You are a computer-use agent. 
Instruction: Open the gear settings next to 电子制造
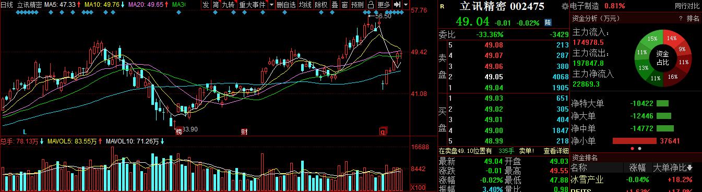565,6
